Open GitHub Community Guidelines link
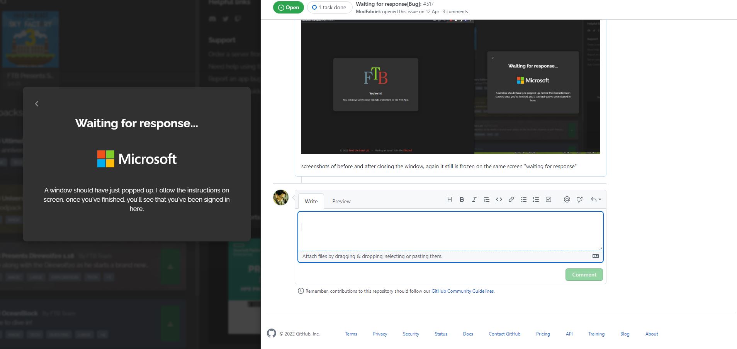Screen dimensions: 737x349 (x=463, y=291)
